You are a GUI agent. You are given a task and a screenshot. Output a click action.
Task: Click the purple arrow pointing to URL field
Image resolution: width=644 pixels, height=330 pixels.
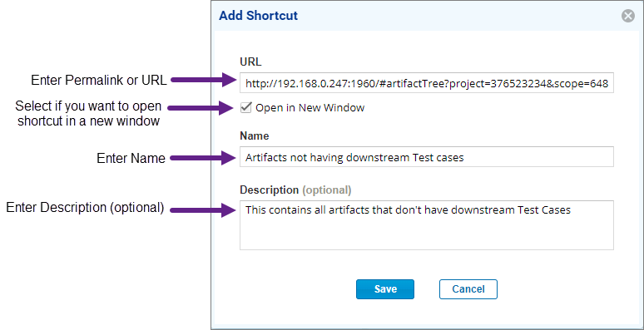pos(203,80)
